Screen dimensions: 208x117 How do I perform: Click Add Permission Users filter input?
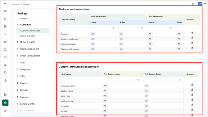100,28
